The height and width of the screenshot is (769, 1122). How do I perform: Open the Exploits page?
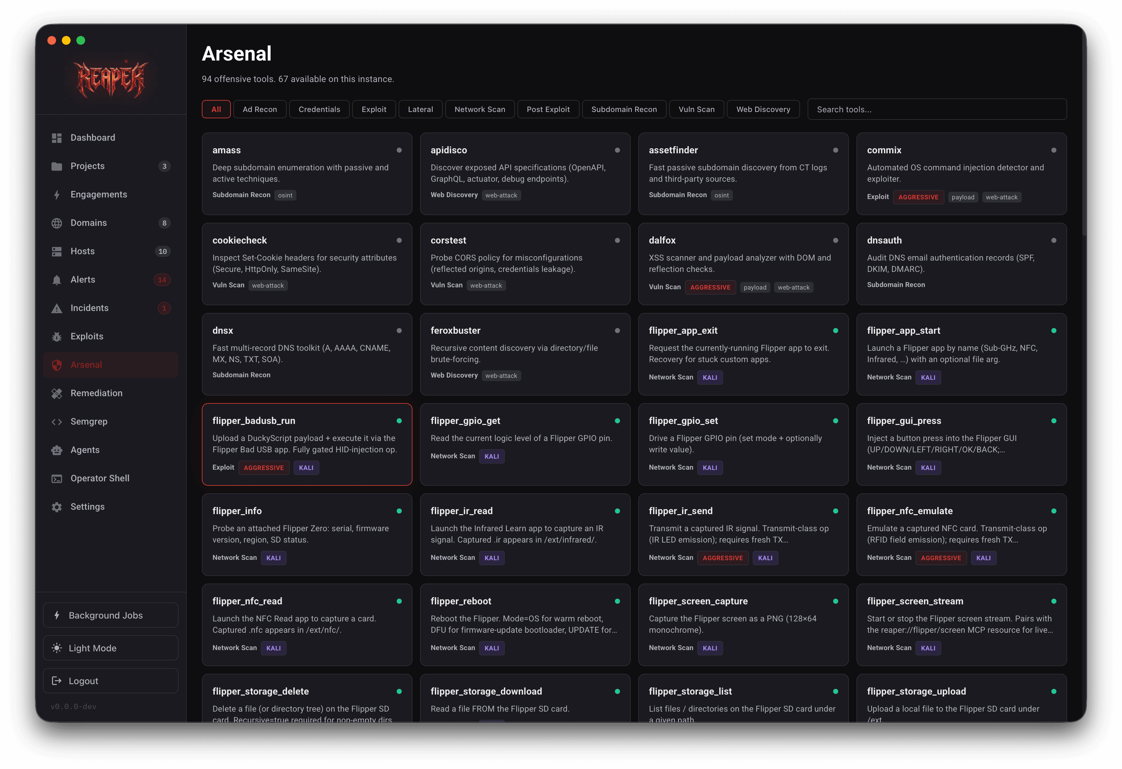111,337
